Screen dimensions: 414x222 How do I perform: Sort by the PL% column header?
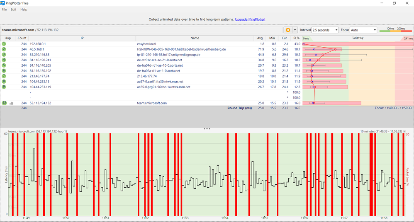(296, 38)
